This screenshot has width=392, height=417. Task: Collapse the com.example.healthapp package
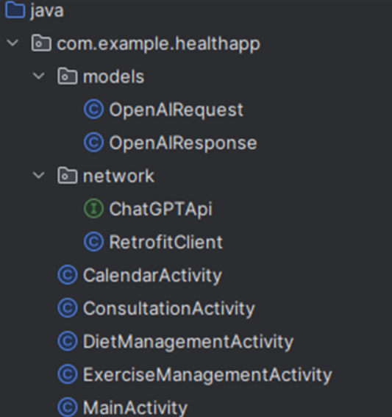click(13, 43)
